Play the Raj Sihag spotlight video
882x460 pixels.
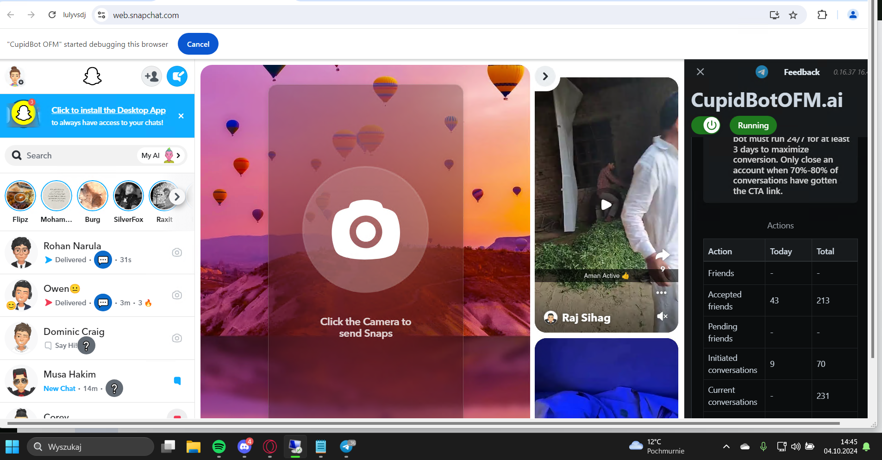pos(606,205)
